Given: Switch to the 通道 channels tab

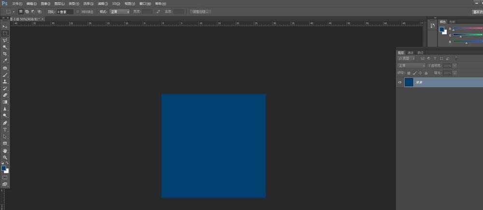Looking at the screenshot, I should (x=411, y=52).
